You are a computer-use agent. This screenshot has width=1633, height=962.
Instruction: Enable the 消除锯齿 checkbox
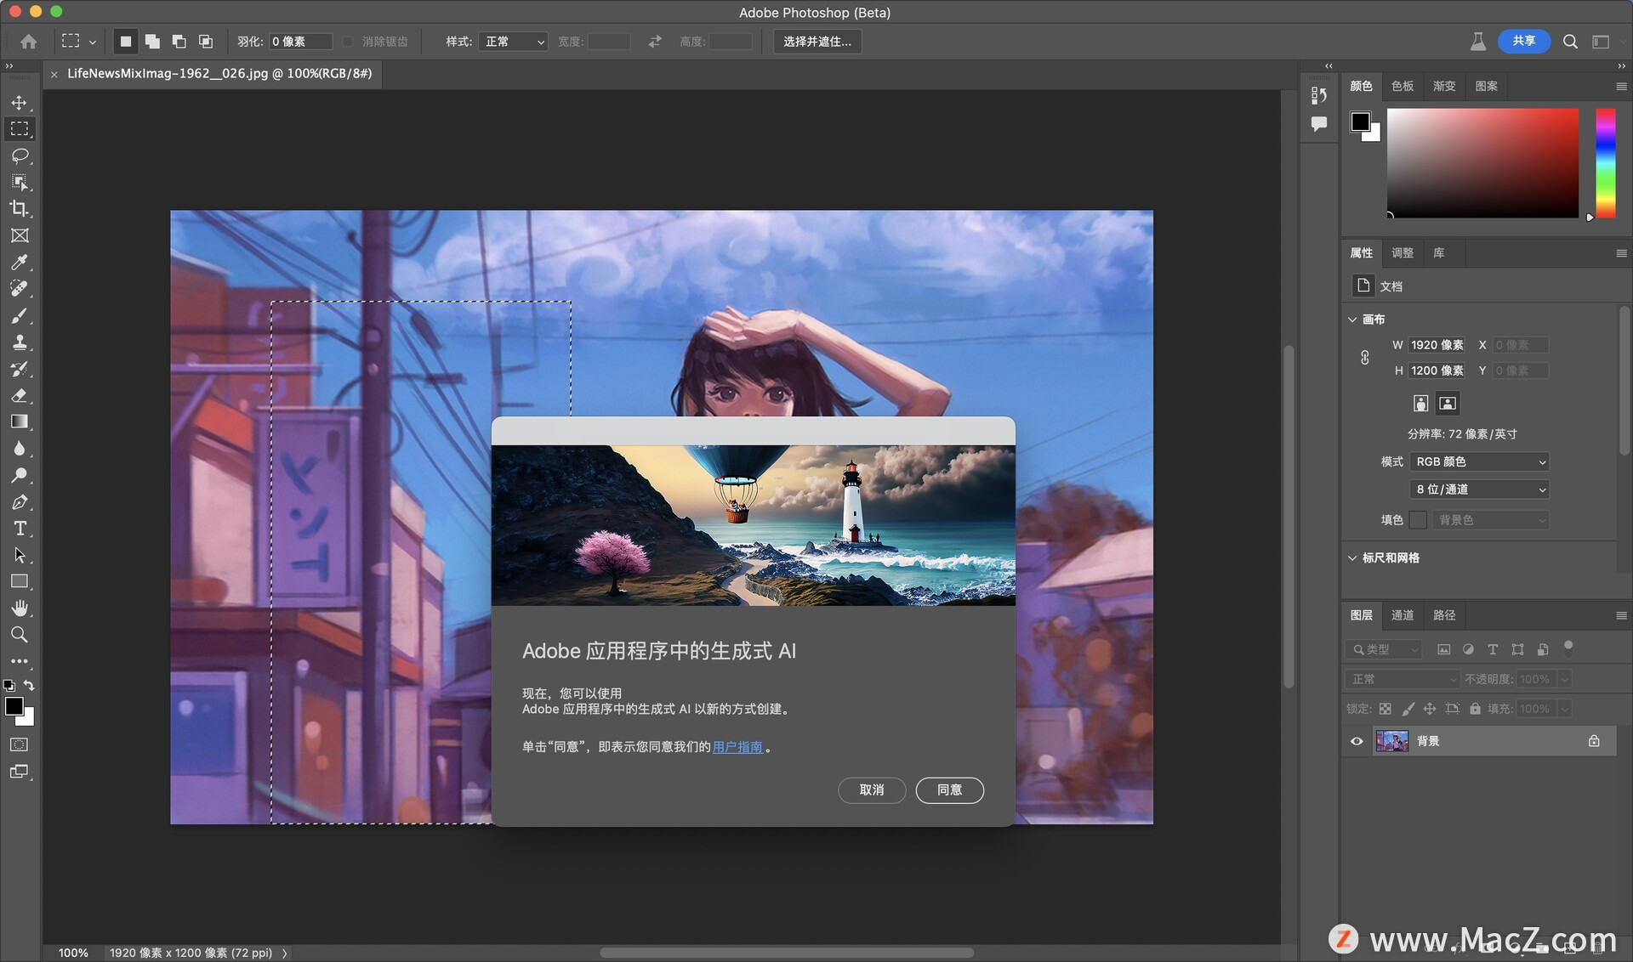click(348, 41)
